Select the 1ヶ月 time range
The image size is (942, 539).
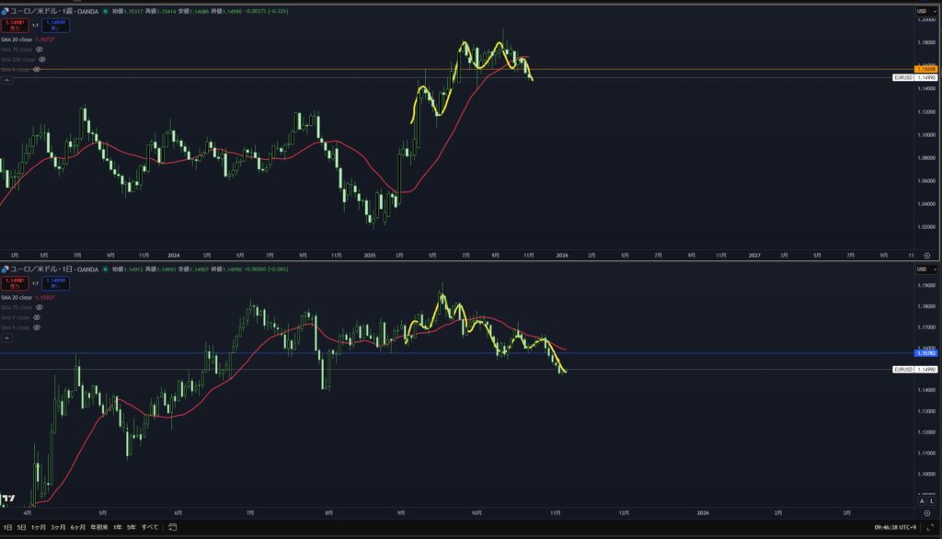click(x=39, y=527)
